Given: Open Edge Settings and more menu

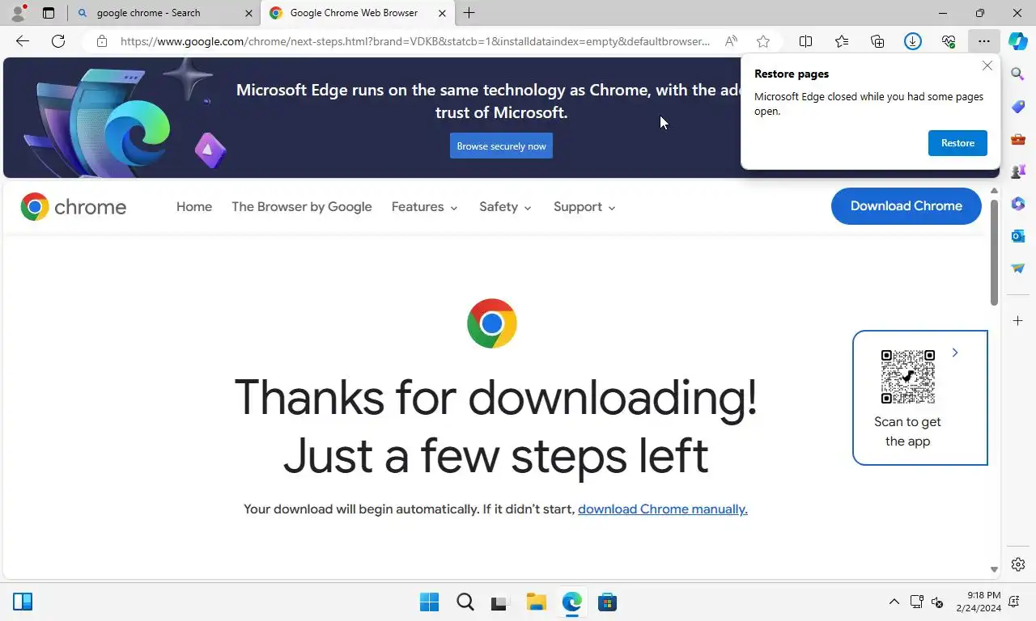Looking at the screenshot, I should [983, 41].
